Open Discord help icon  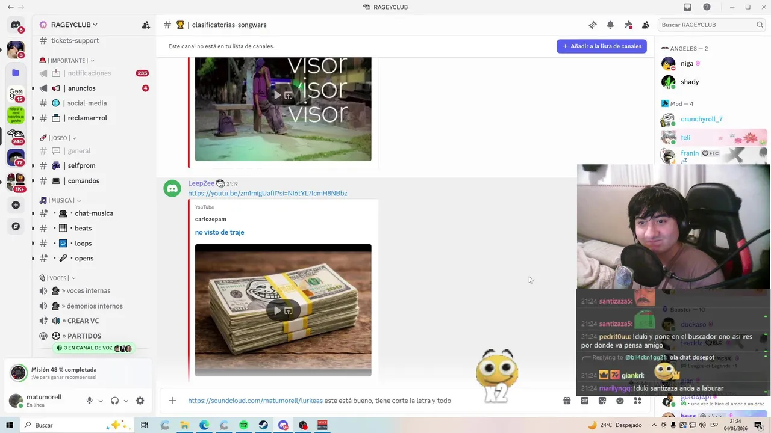coord(707,7)
